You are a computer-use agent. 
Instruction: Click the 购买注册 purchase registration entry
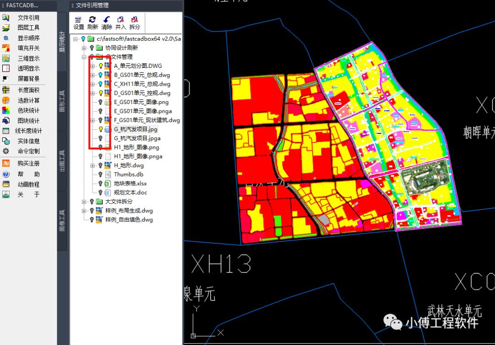[28, 164]
